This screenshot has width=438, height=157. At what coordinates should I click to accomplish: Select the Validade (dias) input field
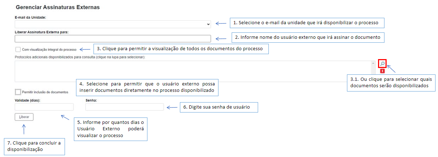44,107
